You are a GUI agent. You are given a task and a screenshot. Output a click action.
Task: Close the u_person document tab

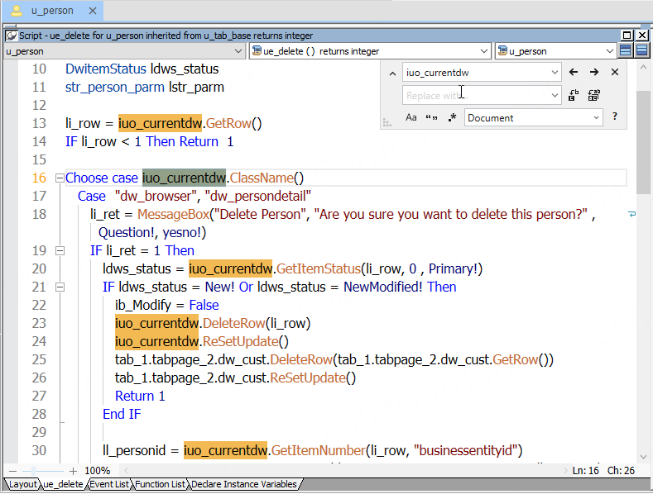coord(91,11)
